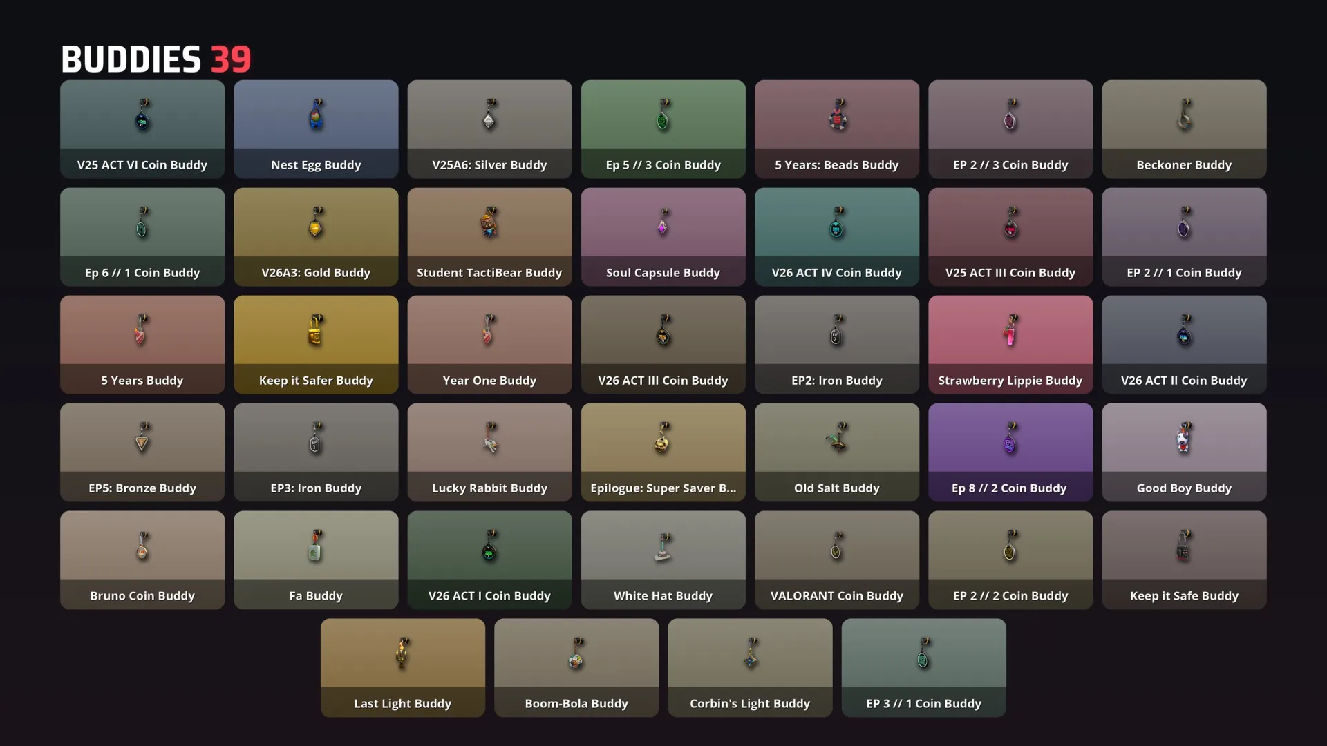Select the Nest Egg Buddy charm icon
This screenshot has width=1327, height=746.
pyautogui.click(x=316, y=115)
